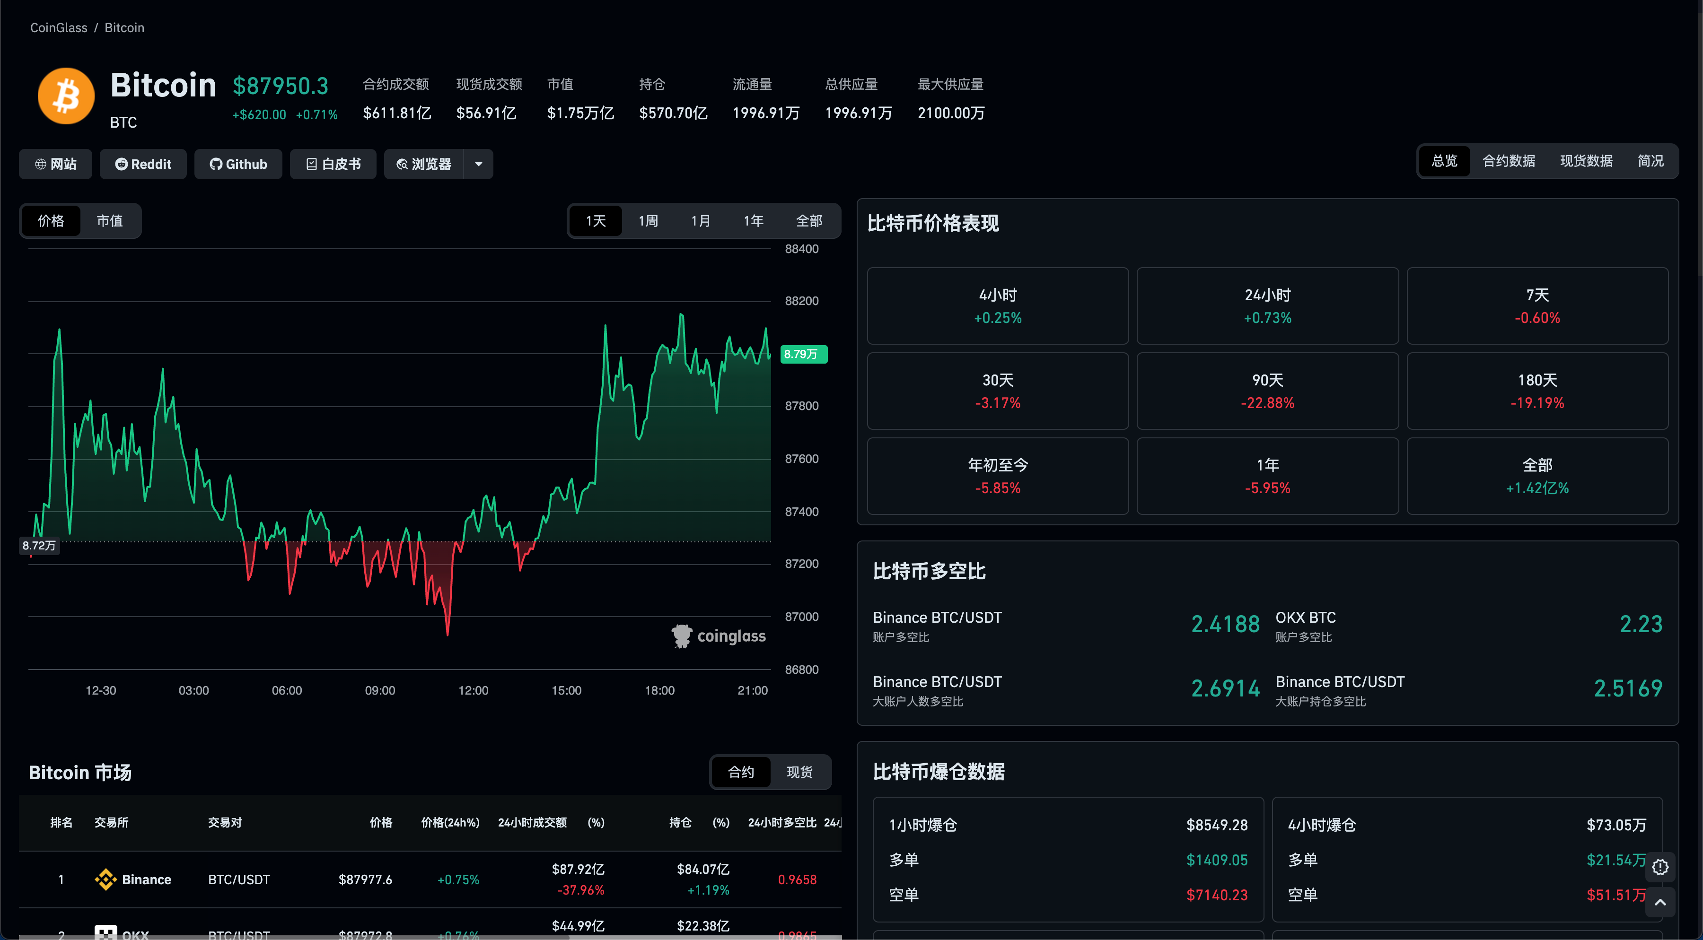Viewport: 1703px width, 940px height.
Task: Click the Binance exchange logo in table
Action: tap(106, 879)
